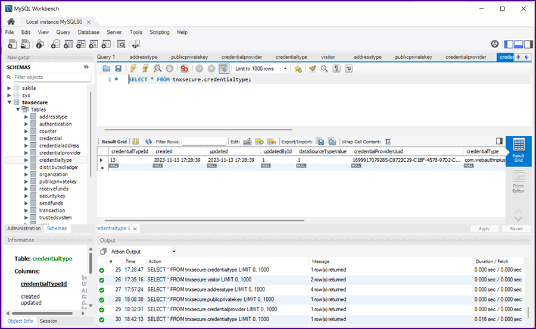This screenshot has height=329, width=536.
Task: Stop query execution icon
Action: click(x=170, y=68)
